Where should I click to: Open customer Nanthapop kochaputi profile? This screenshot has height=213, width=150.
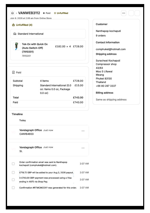(108, 31)
